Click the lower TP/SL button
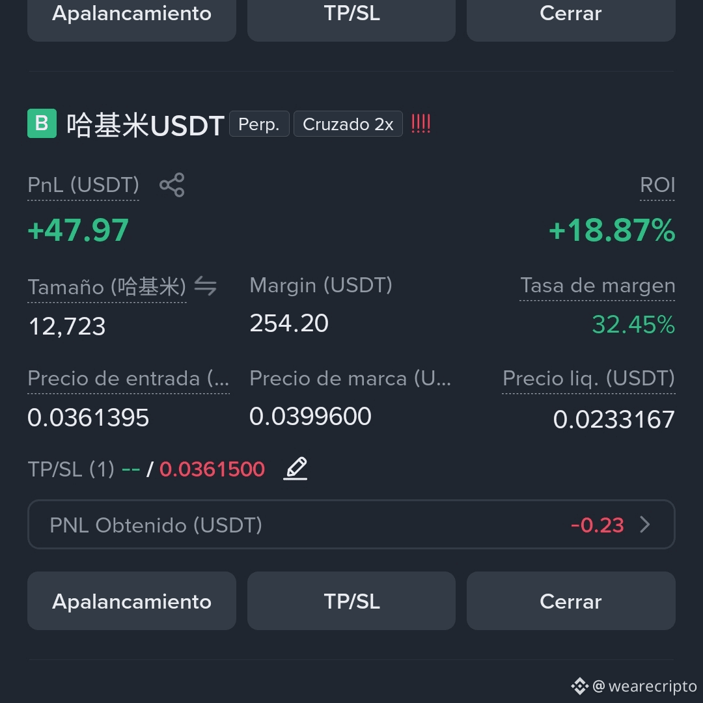703x703 pixels. coord(351,601)
